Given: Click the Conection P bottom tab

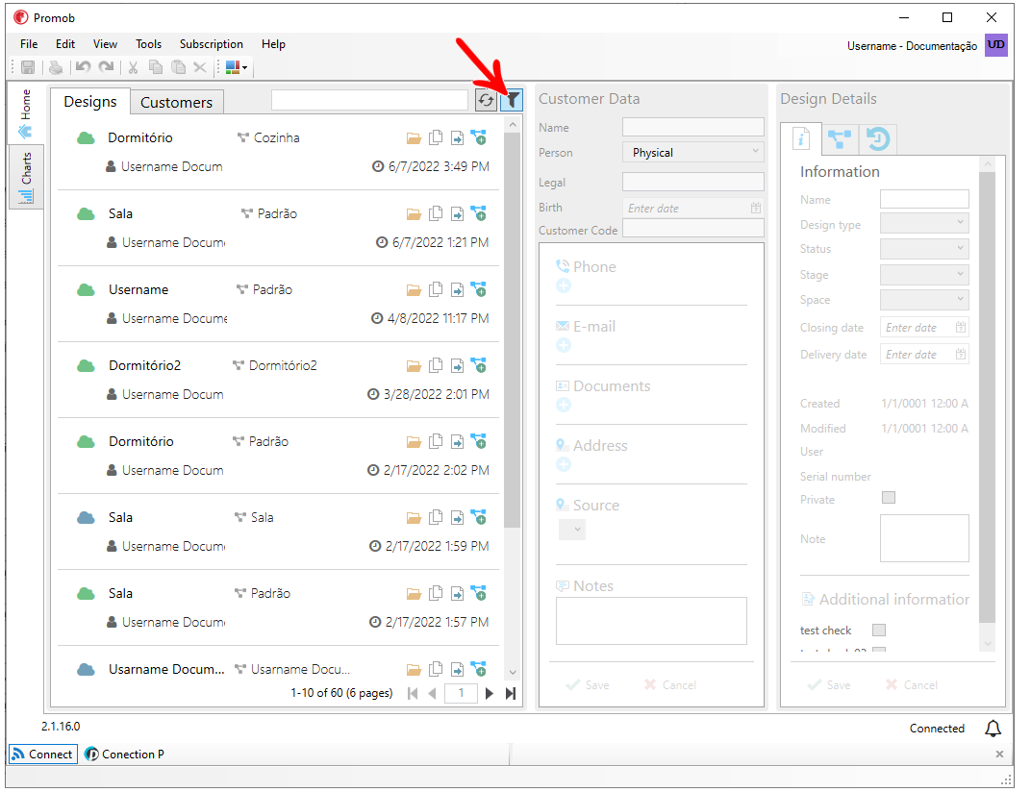Looking at the screenshot, I should point(125,754).
